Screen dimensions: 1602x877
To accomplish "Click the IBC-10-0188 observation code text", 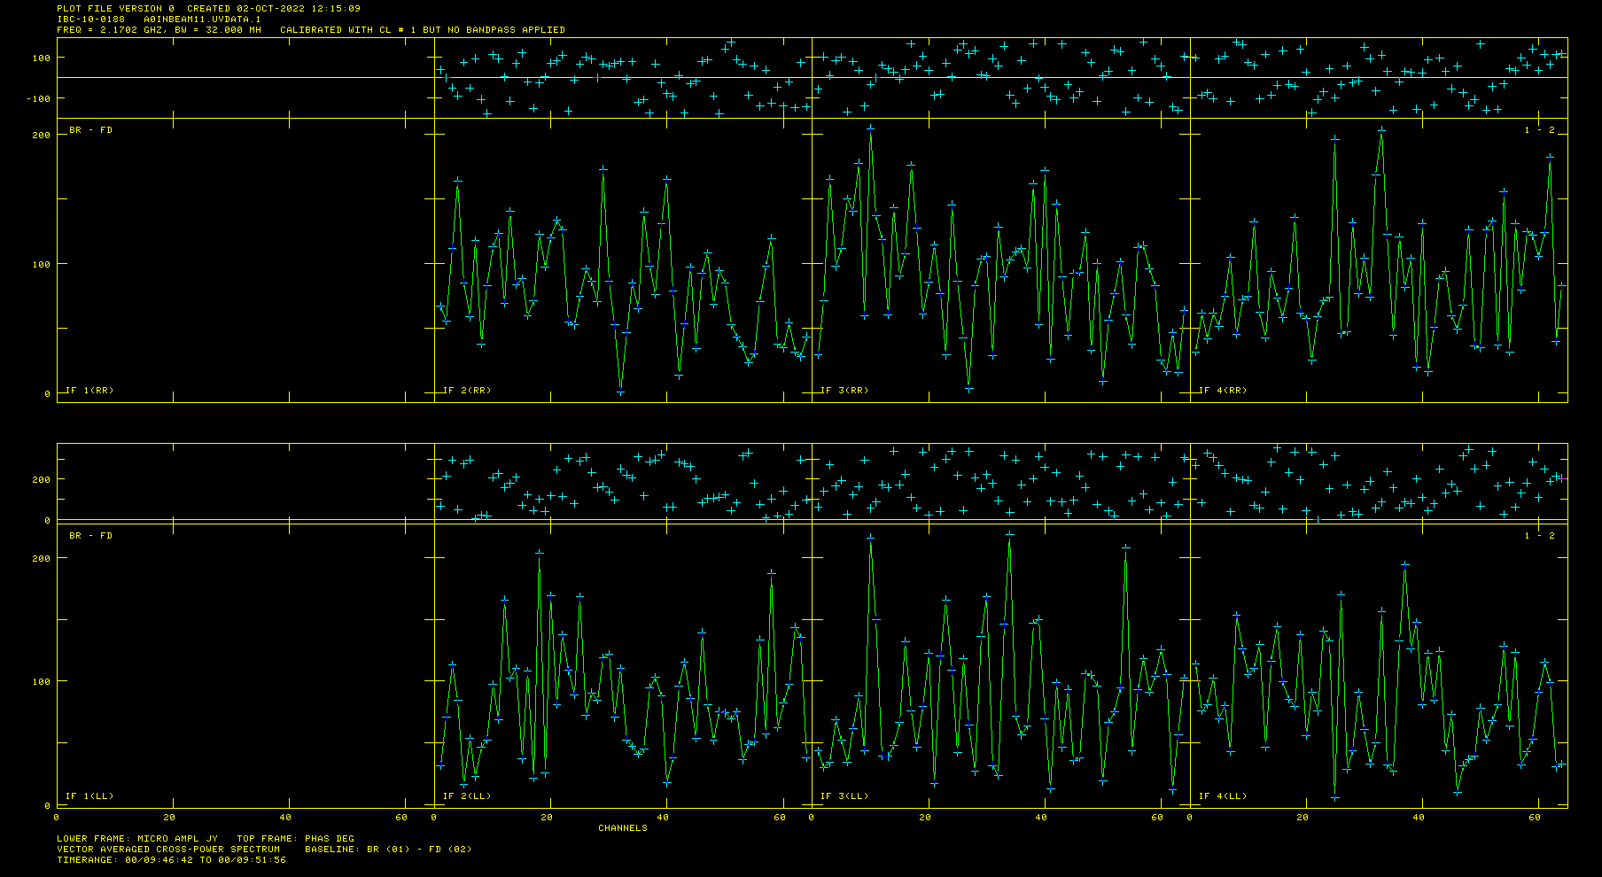I will pos(90,19).
